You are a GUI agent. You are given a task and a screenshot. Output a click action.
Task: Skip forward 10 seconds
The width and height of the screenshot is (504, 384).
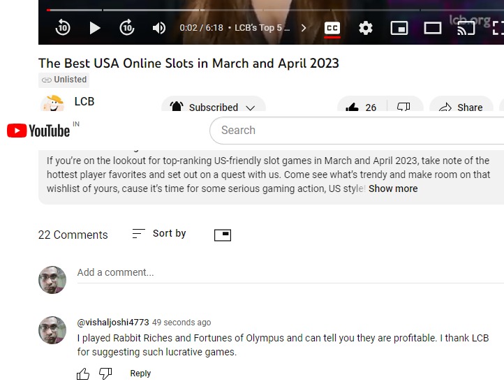tap(127, 28)
